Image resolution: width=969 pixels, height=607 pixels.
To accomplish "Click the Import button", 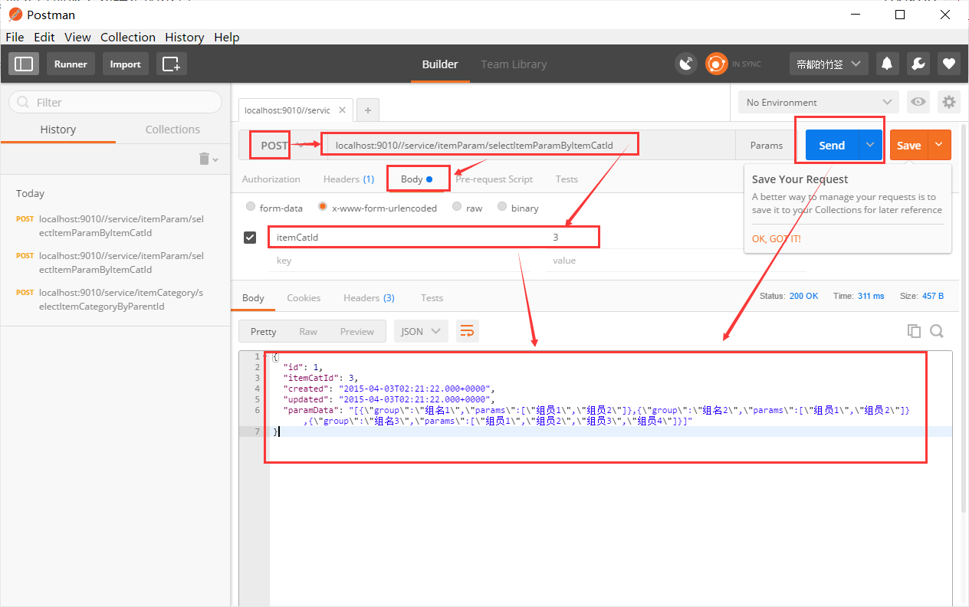I will point(125,64).
